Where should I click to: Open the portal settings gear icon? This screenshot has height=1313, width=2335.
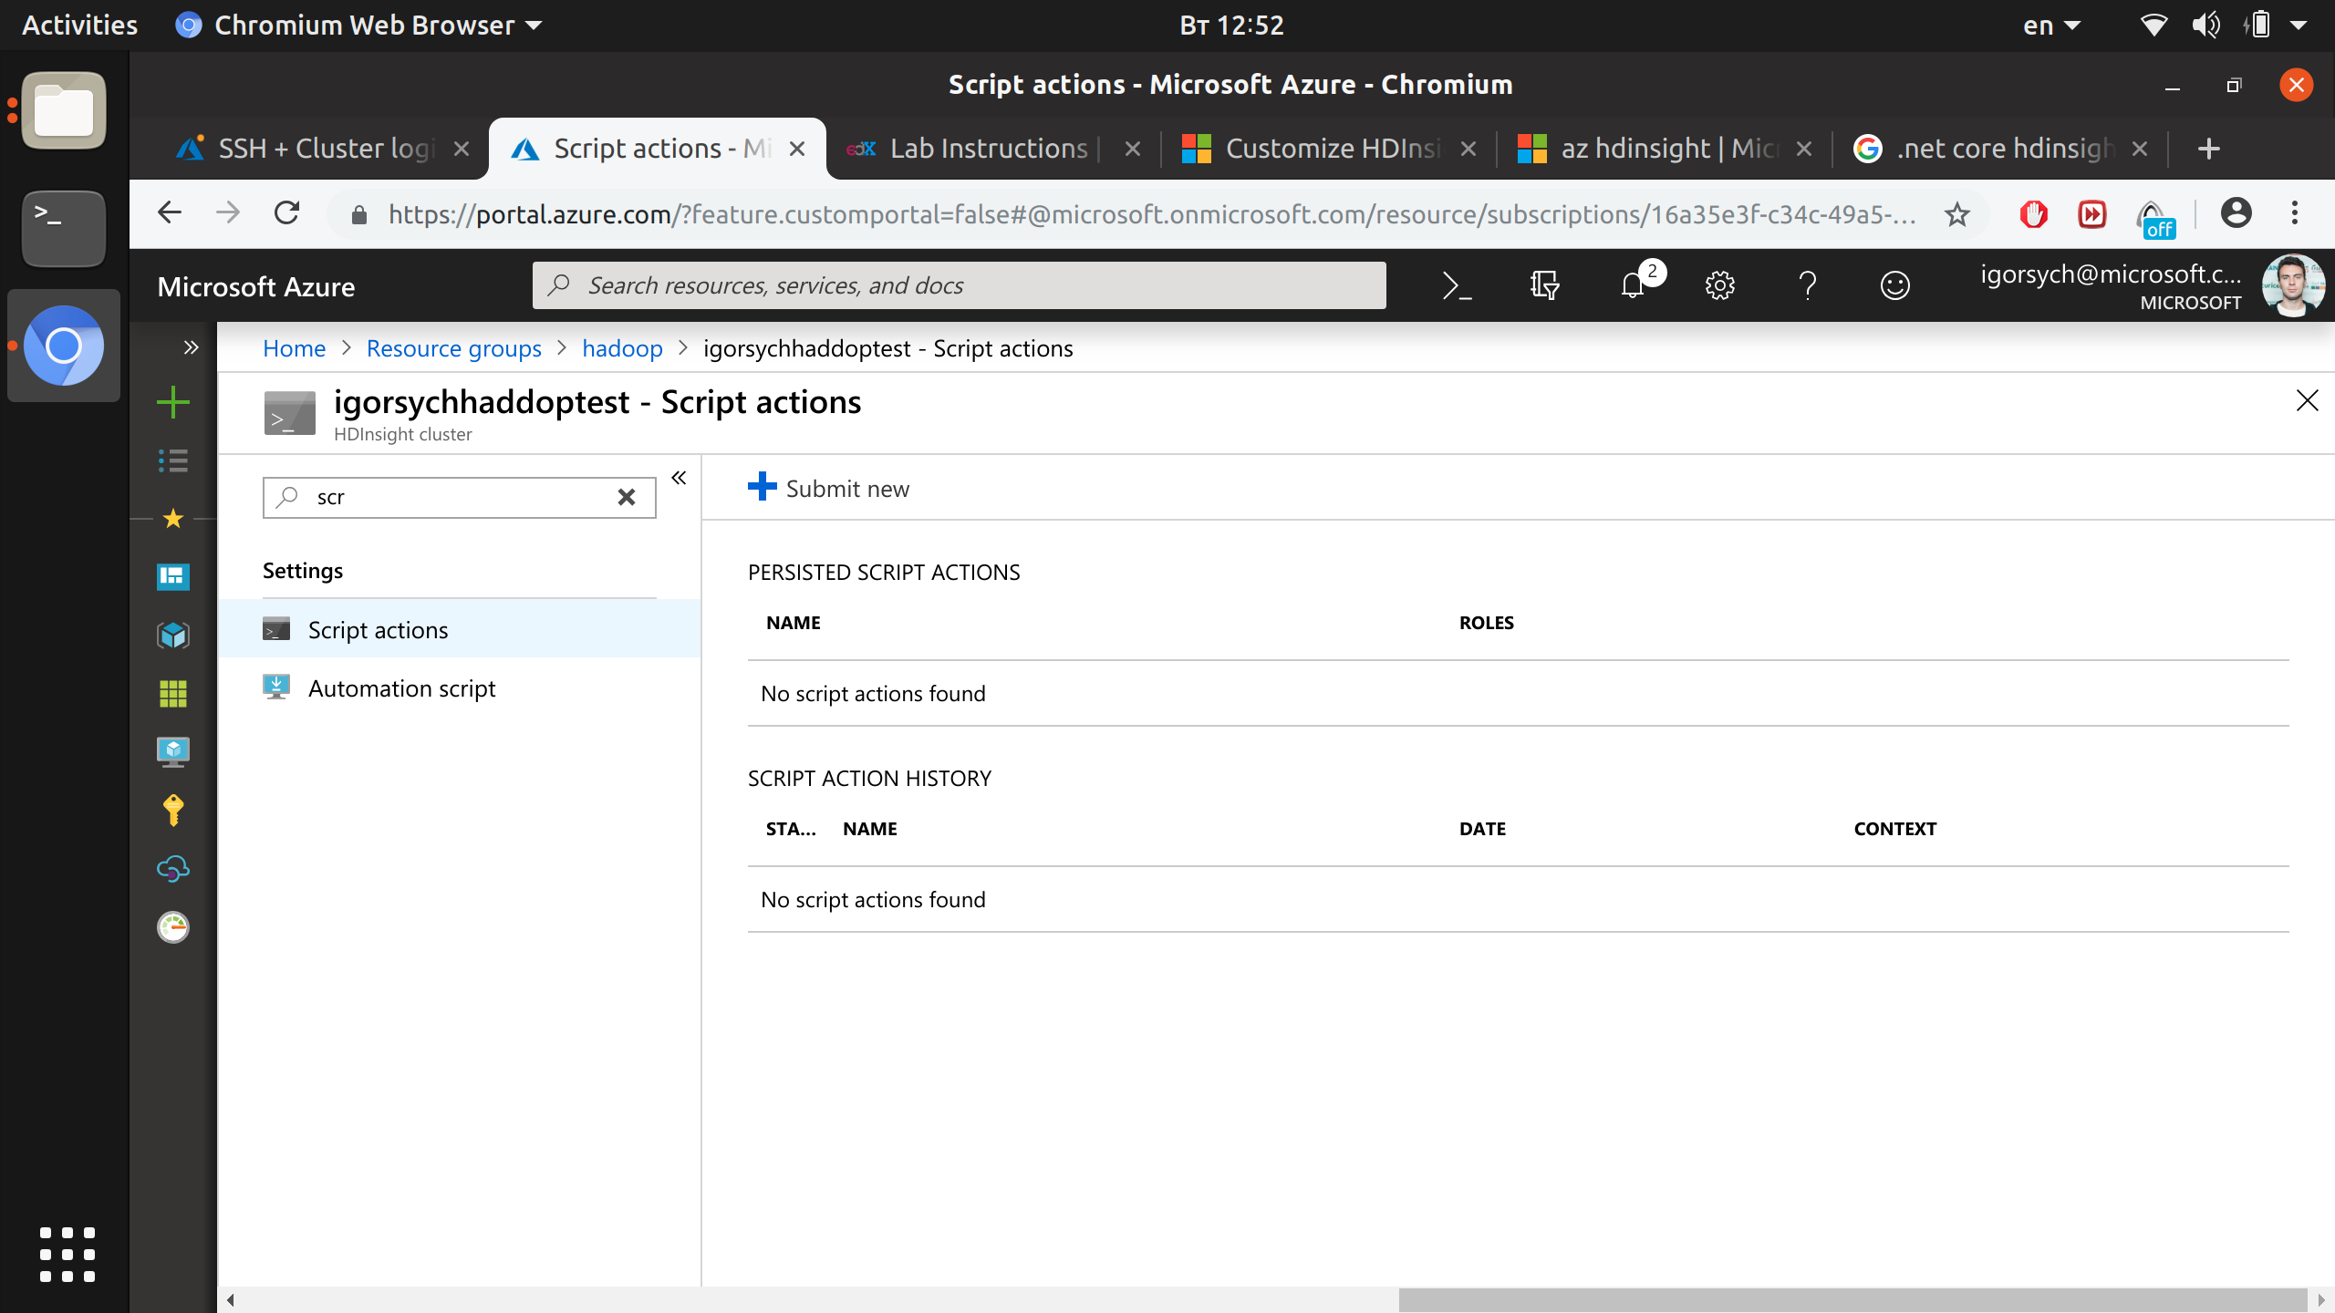point(1720,285)
